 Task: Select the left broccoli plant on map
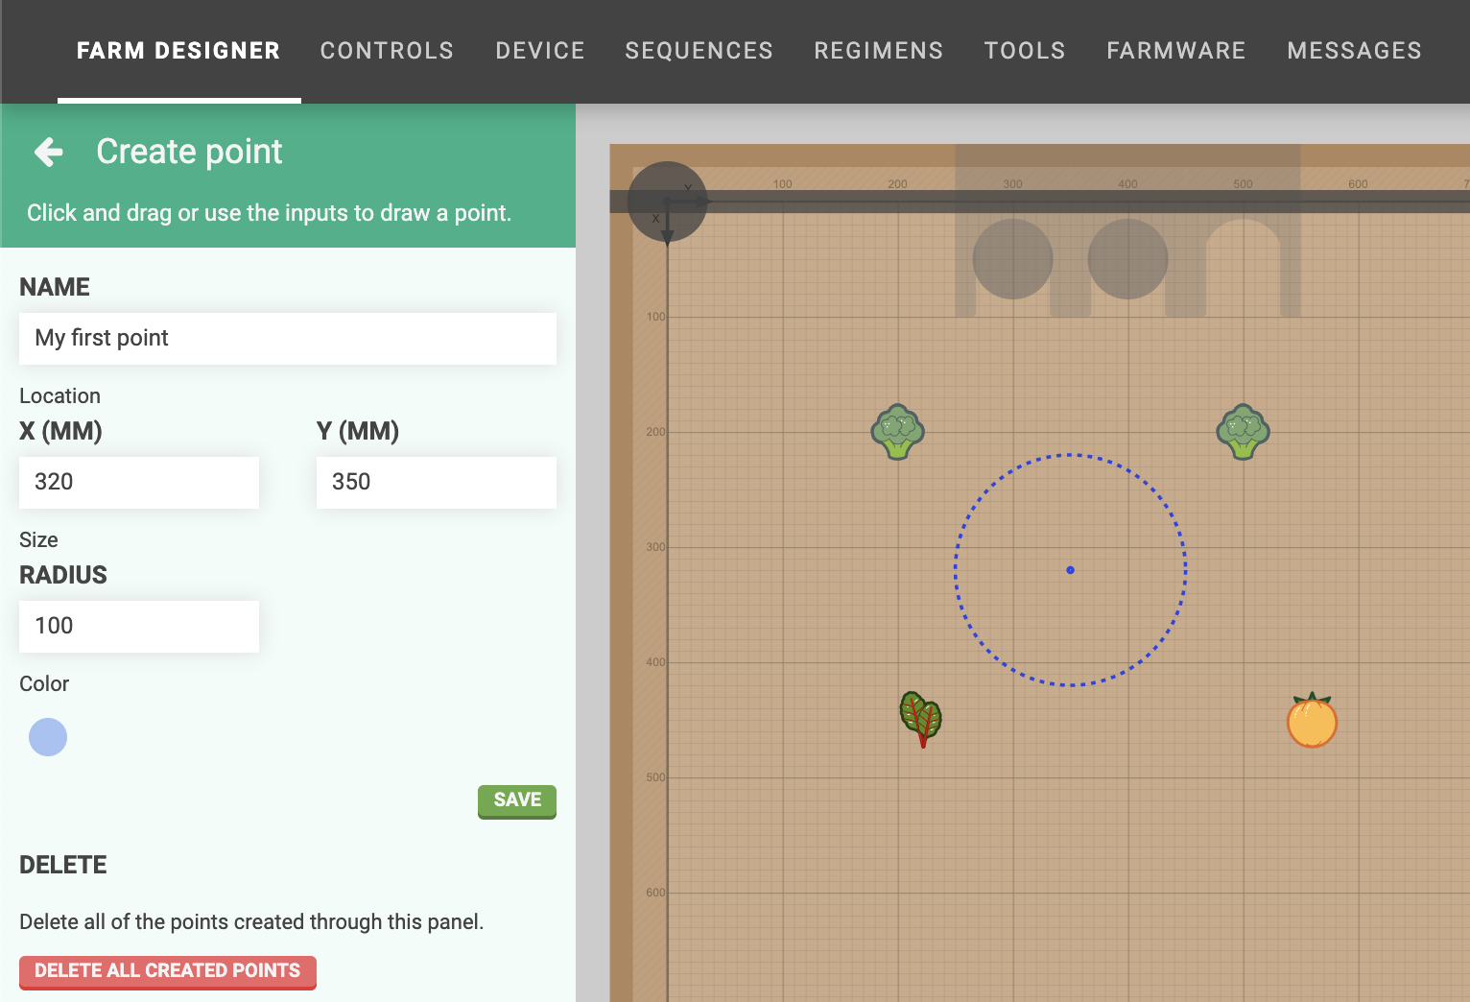pos(897,432)
